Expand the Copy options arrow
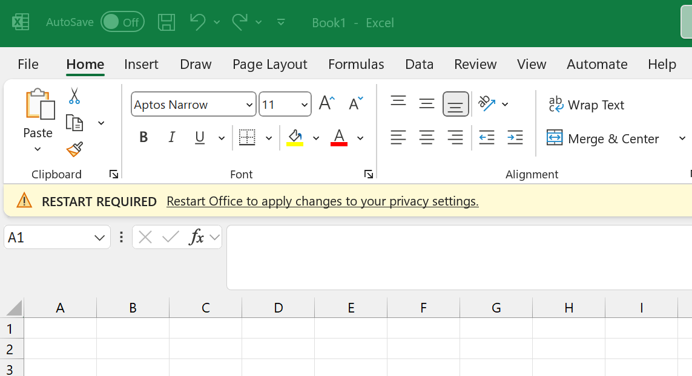This screenshot has width=692, height=376. 101,123
